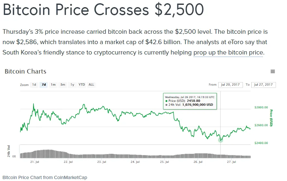The width and height of the screenshot is (287, 181).
Task: Click the 24h Vol axis title
Action: tap(9, 151)
